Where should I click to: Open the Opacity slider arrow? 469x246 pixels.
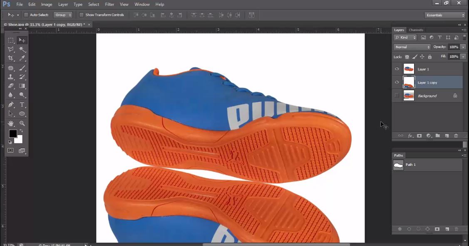point(463,47)
